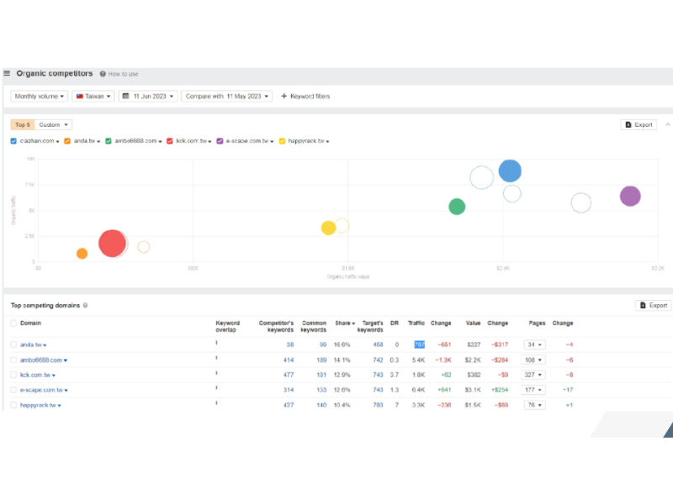673x504 pixels.
Task: Sort table by Share column header
Action: point(343,323)
